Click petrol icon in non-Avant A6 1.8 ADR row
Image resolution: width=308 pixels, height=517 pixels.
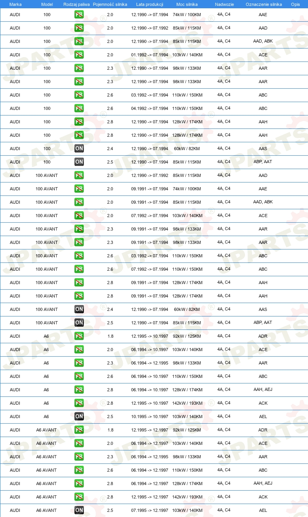pos(79,336)
